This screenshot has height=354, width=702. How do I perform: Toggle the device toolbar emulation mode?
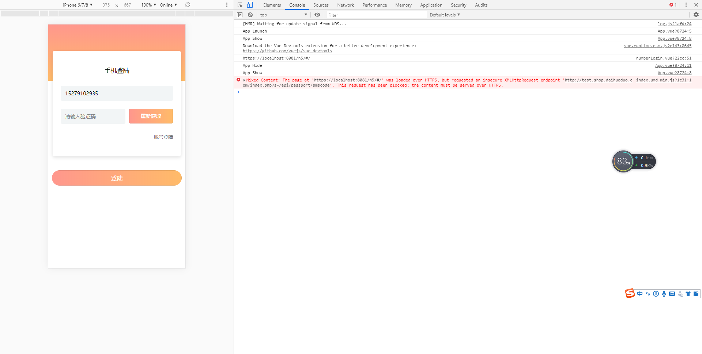coord(250,5)
